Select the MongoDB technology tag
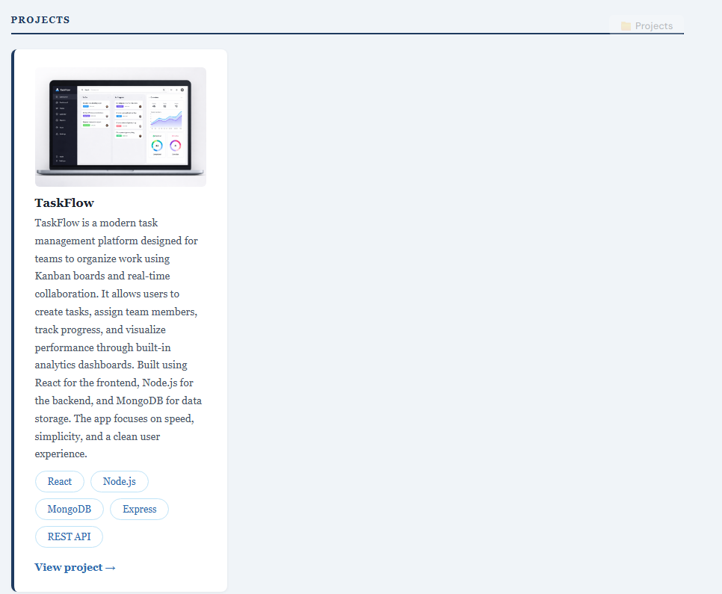722x594 pixels. click(69, 509)
